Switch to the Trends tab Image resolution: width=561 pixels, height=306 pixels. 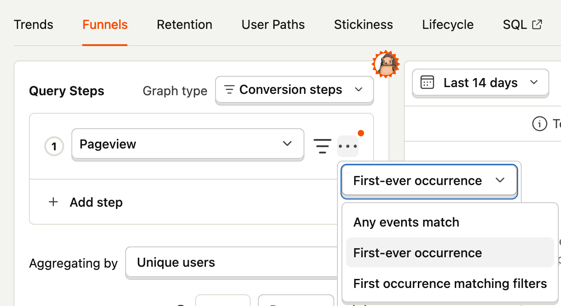click(33, 24)
